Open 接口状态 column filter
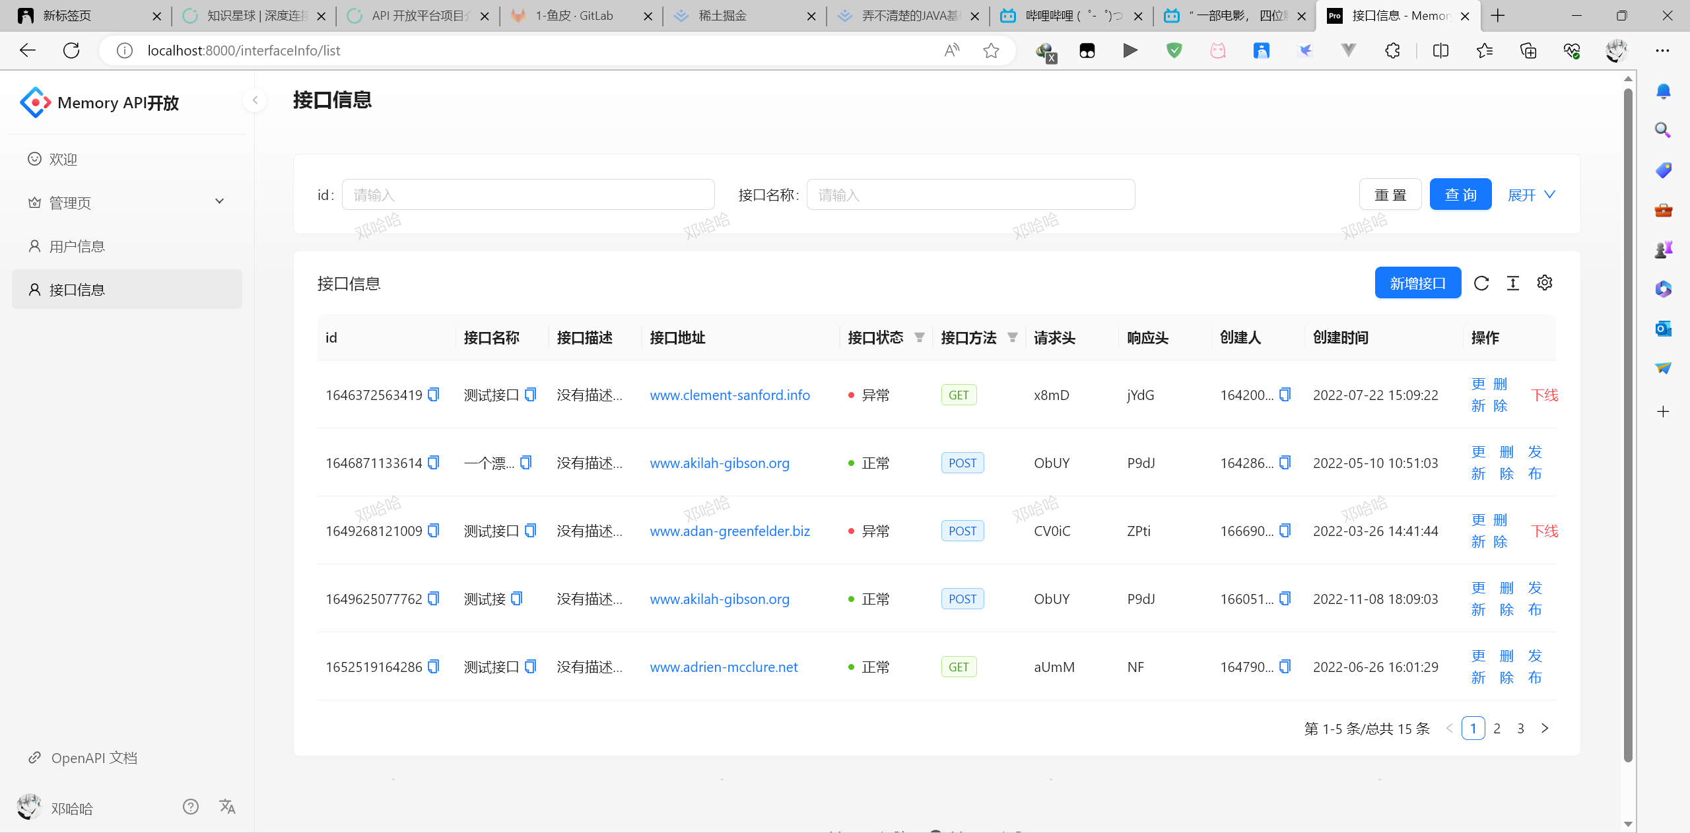This screenshot has width=1690, height=833. point(920,338)
